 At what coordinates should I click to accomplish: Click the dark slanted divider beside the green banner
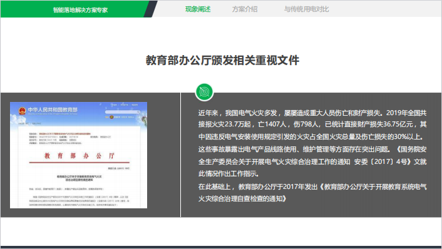150,9
